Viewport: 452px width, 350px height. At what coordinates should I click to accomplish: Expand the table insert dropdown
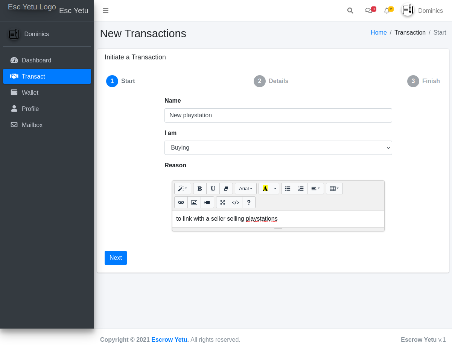coord(334,189)
